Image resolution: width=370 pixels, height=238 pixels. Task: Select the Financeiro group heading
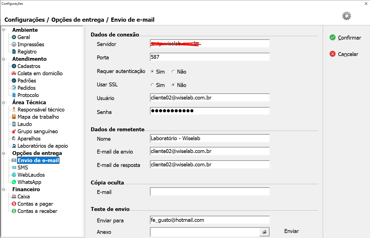[26, 189]
